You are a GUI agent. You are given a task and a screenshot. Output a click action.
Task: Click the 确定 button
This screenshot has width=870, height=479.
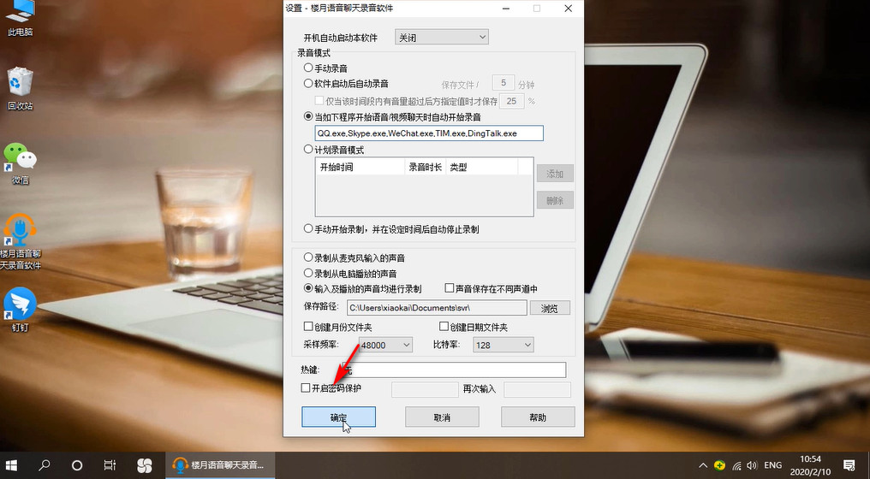click(x=338, y=417)
